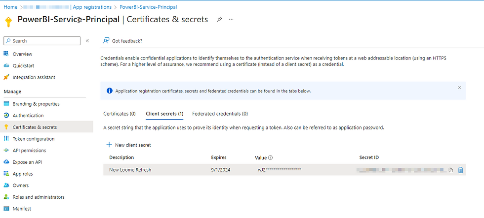Image resolution: width=484 pixels, height=218 pixels.
Task: Click the 9/1/2024 expiry date cell
Action: [221, 170]
